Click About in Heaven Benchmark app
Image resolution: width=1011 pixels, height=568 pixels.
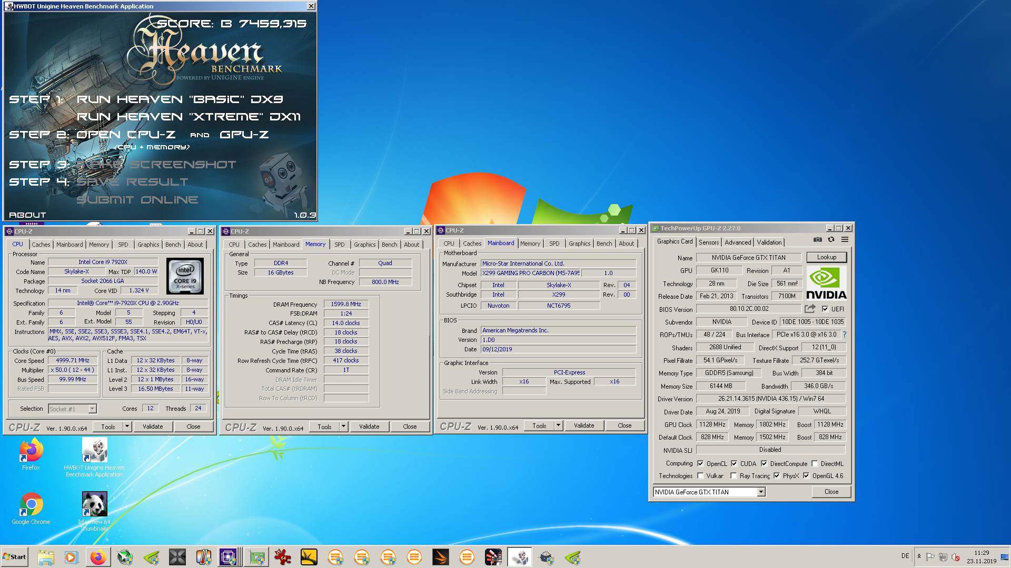coord(27,215)
